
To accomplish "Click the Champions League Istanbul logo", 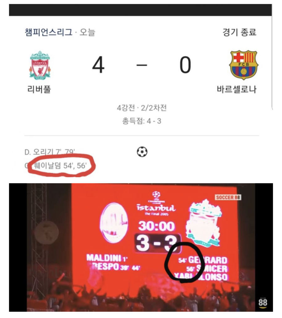I will [x=156, y=203].
